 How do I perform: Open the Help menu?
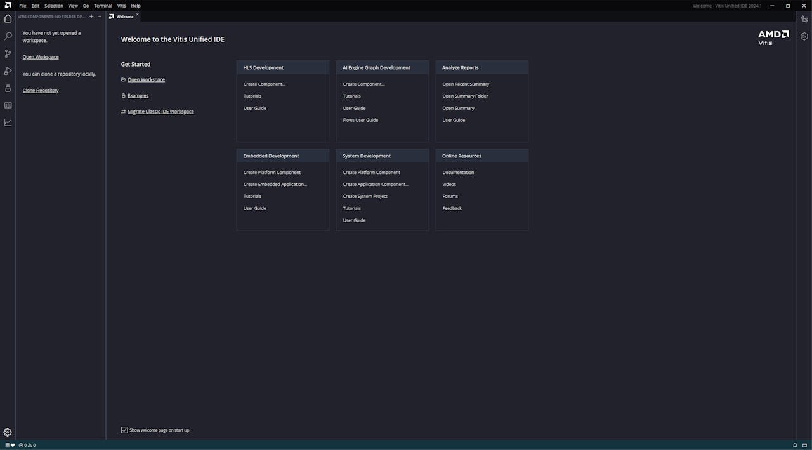(136, 6)
